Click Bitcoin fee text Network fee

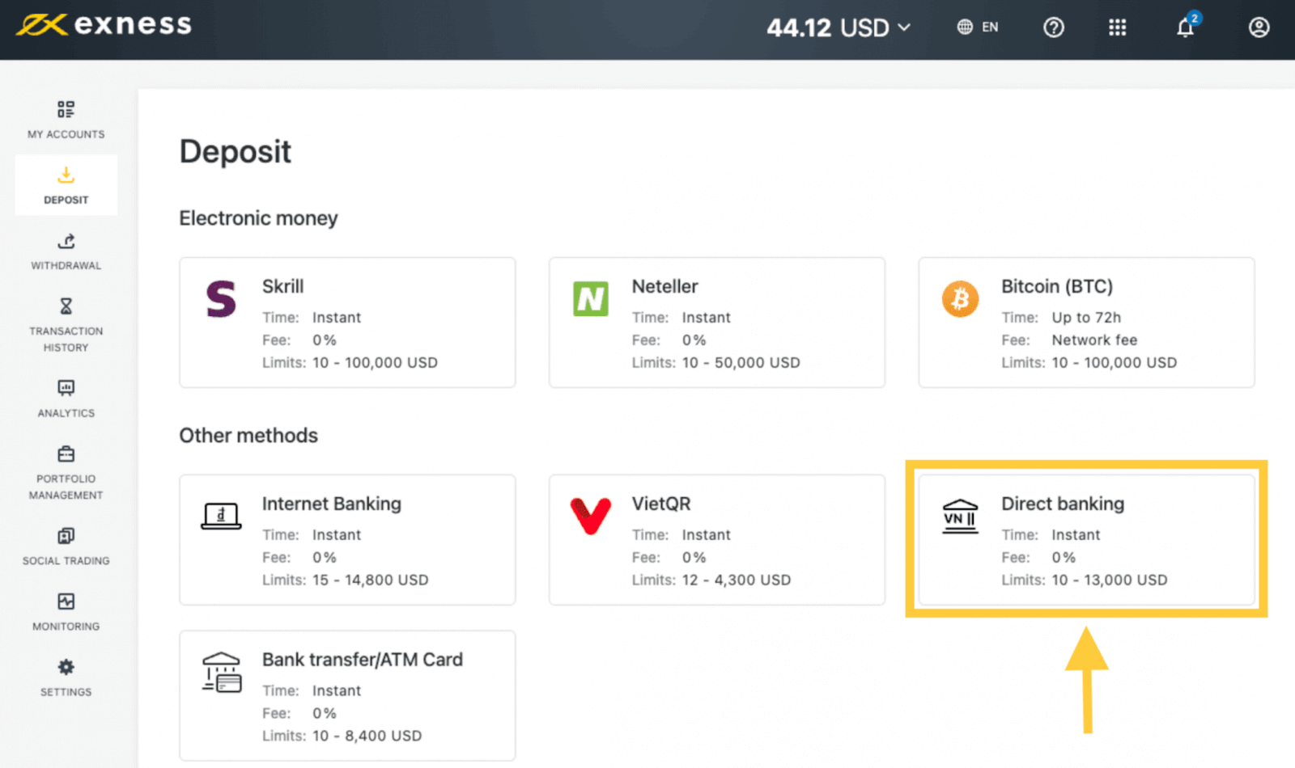tap(1094, 340)
